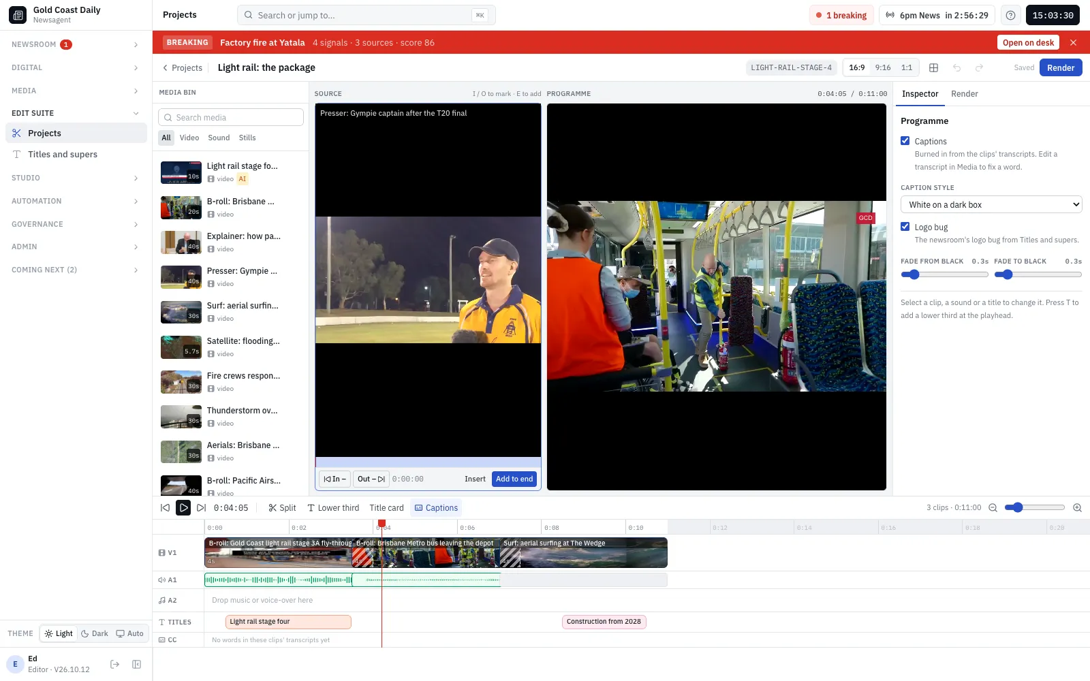This screenshot has height=681, width=1090.
Task: Click the blue Render button
Action: pos(1061,67)
